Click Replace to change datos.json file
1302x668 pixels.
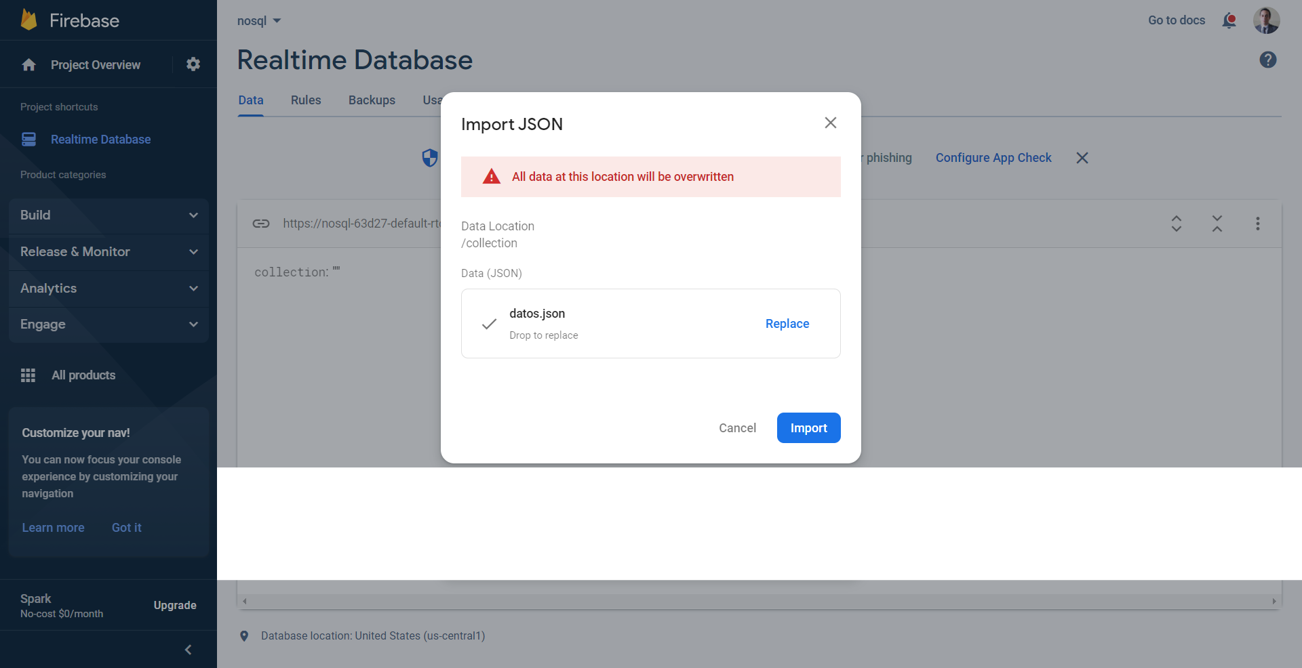pos(787,324)
